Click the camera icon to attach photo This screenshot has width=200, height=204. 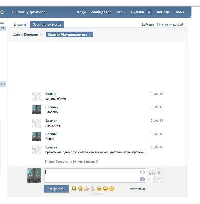pos(142,179)
